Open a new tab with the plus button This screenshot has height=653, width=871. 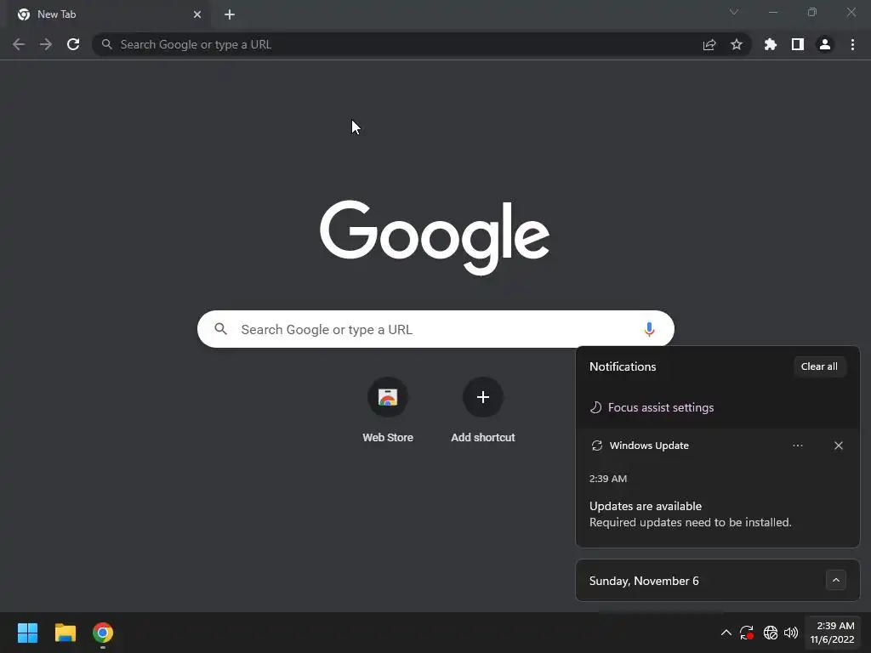coord(230,14)
